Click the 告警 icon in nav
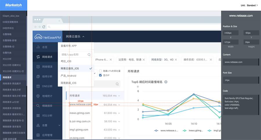 [x=38, y=125]
